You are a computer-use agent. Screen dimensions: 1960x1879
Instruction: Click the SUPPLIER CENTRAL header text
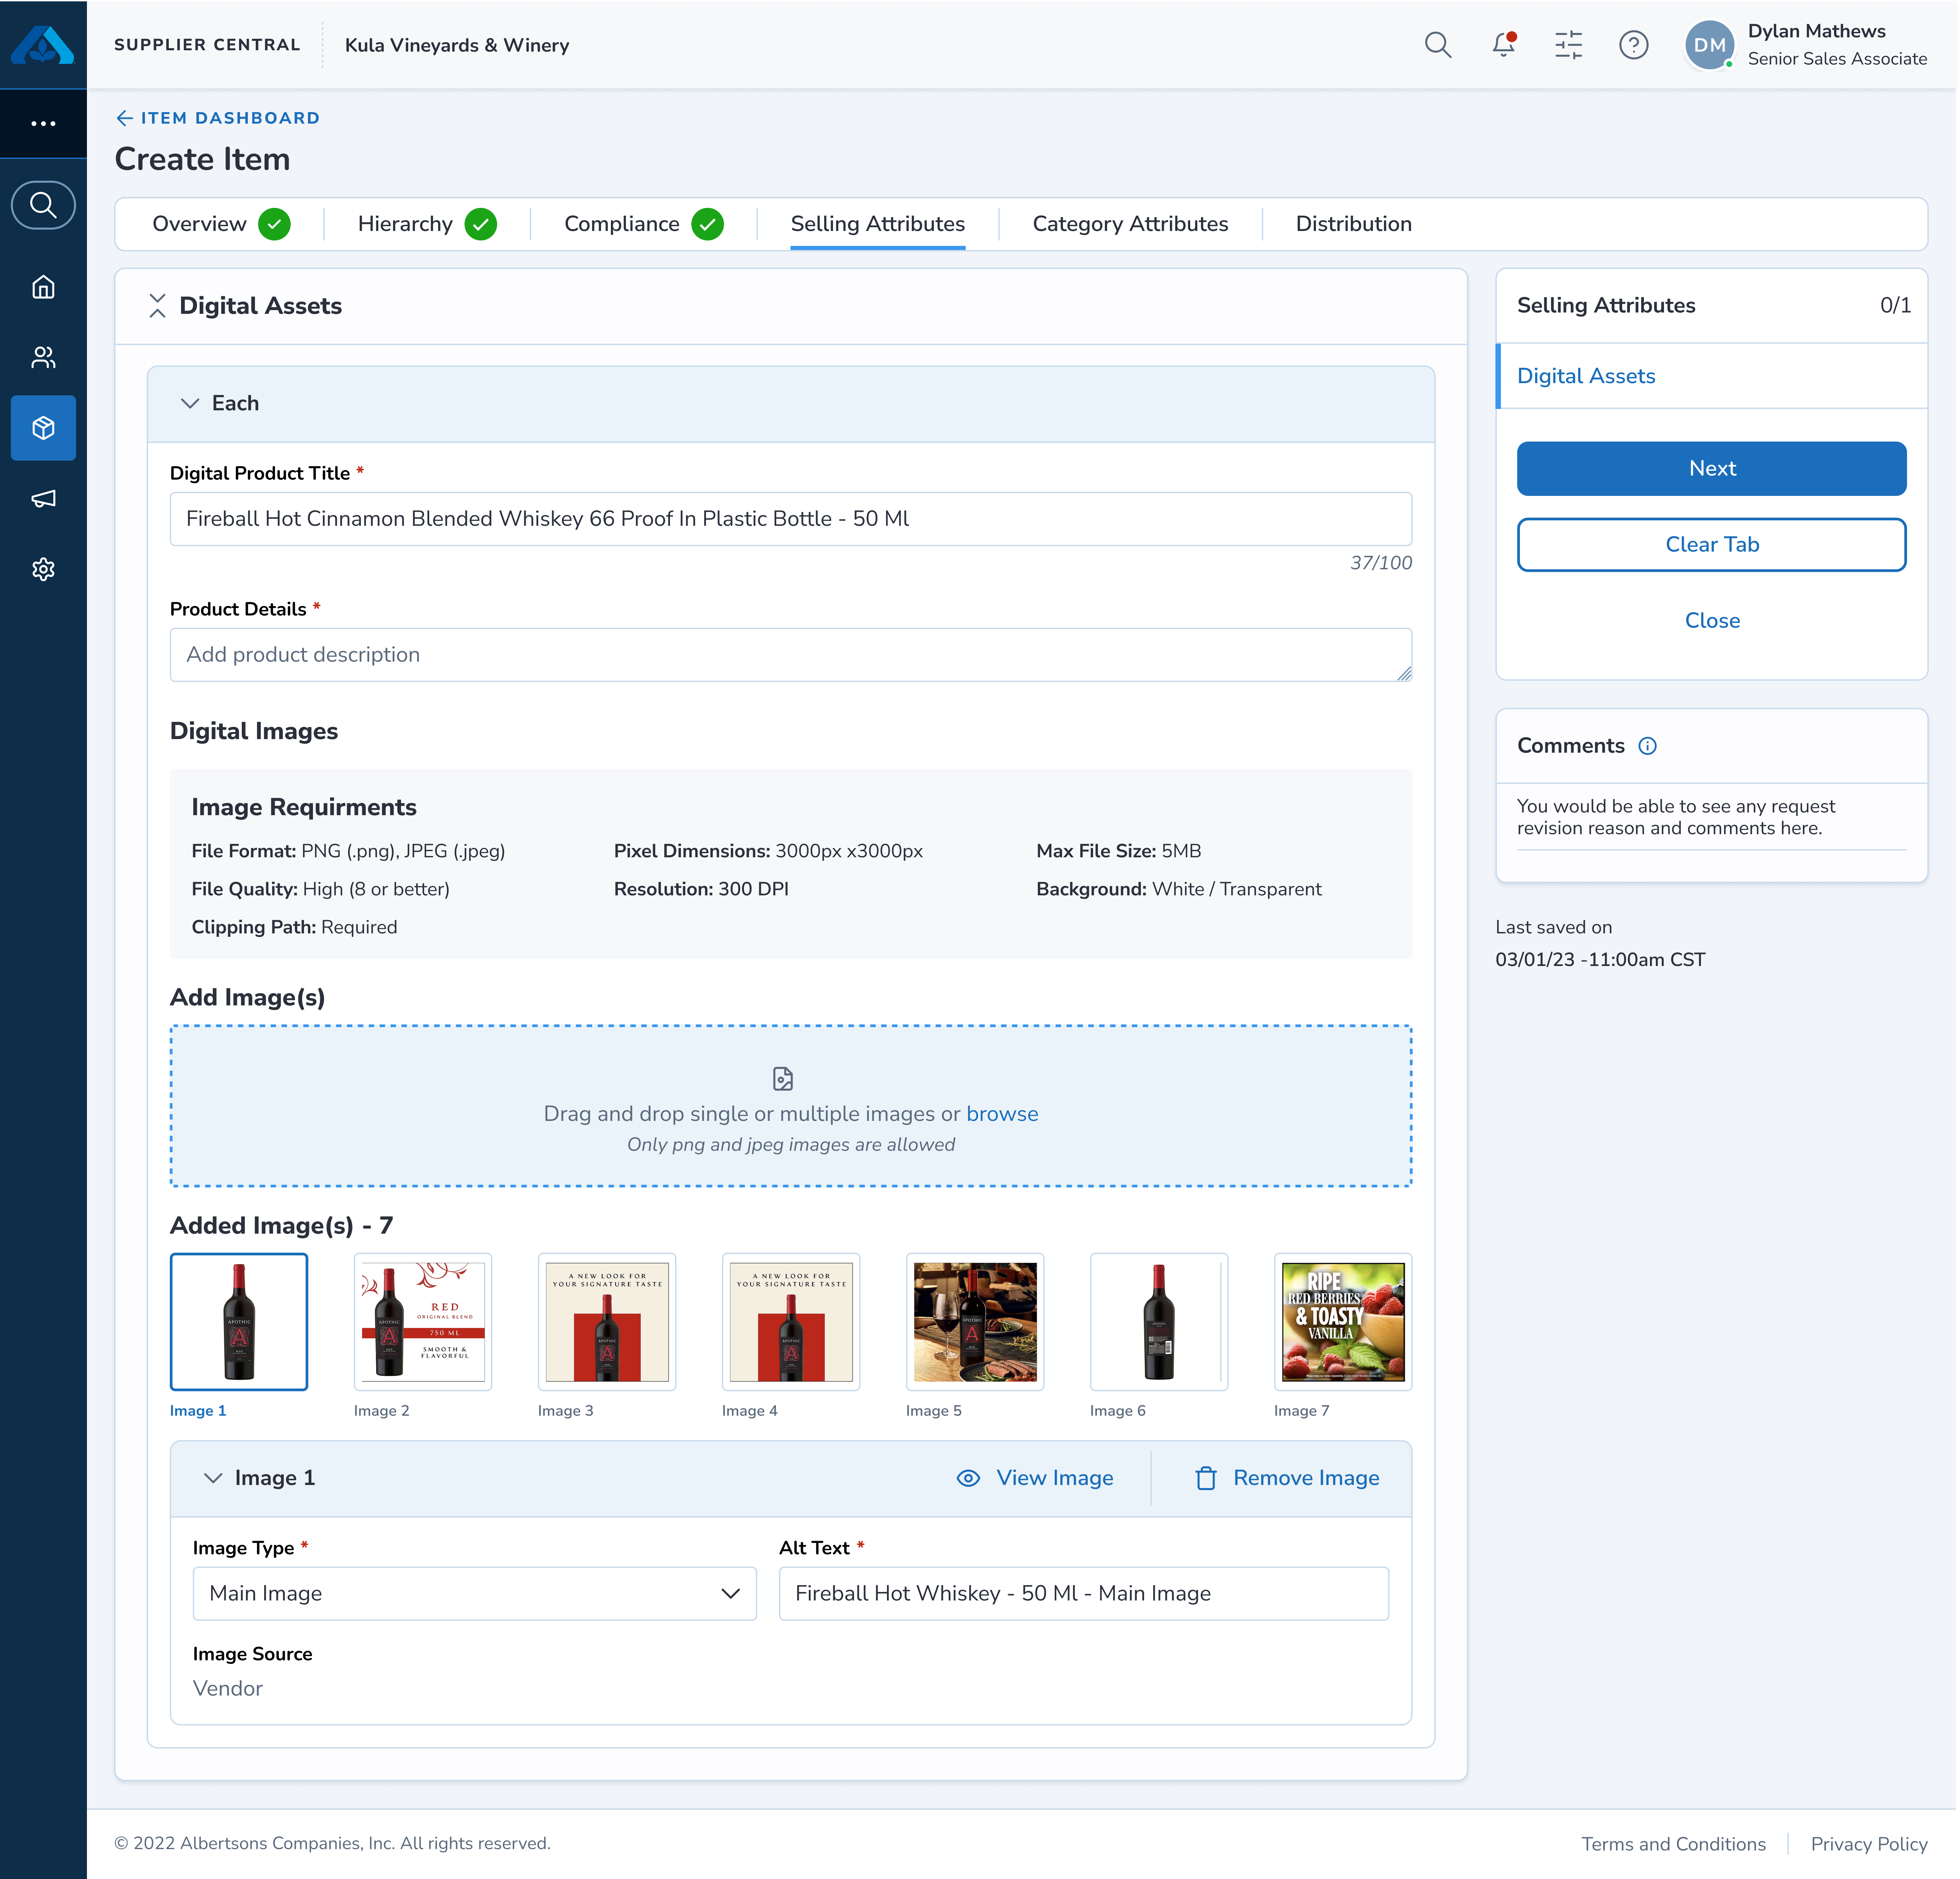[x=207, y=45]
